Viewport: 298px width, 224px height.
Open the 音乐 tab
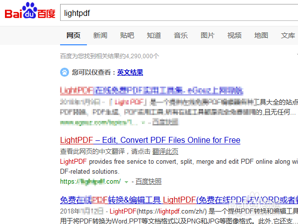tap(181, 35)
